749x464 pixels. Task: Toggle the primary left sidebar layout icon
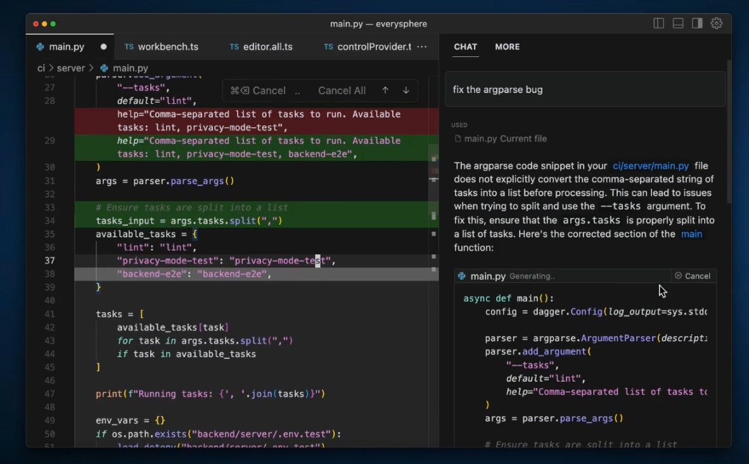click(x=658, y=23)
